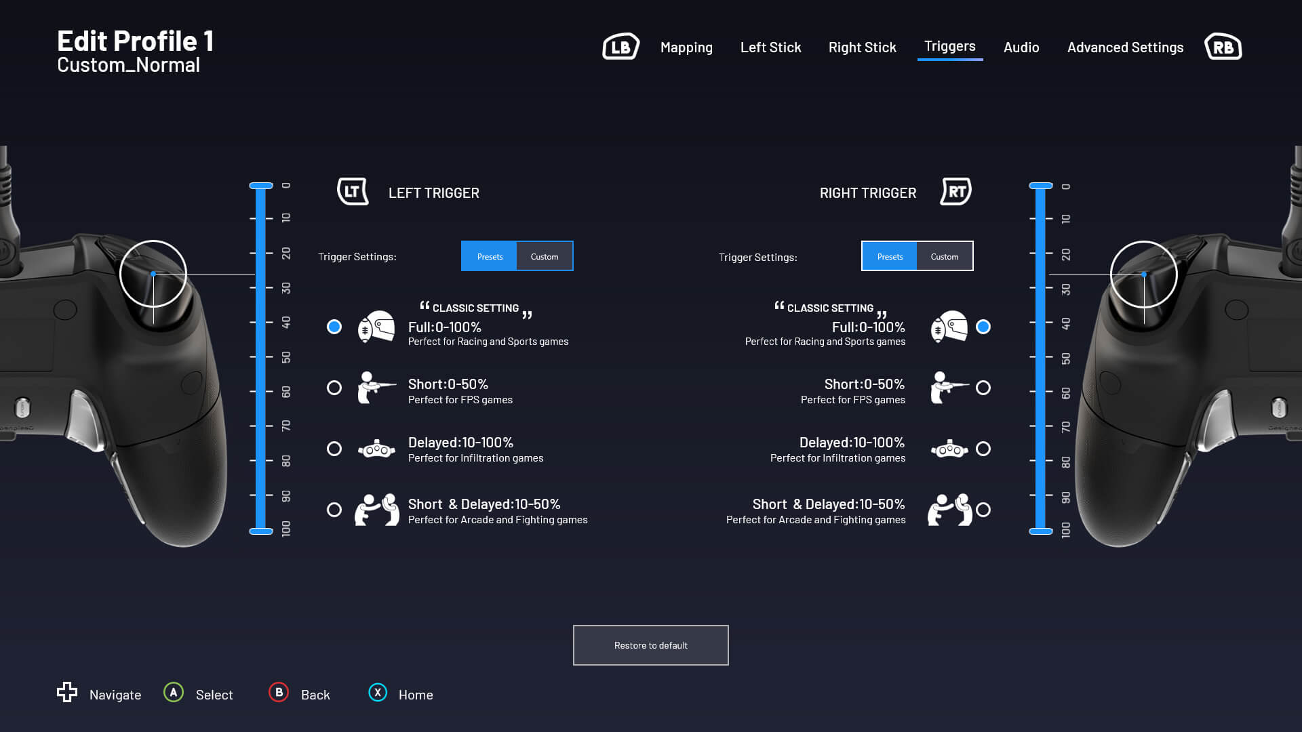Open the Mapping tab
Viewport: 1302px width, 732px height.
686,47
